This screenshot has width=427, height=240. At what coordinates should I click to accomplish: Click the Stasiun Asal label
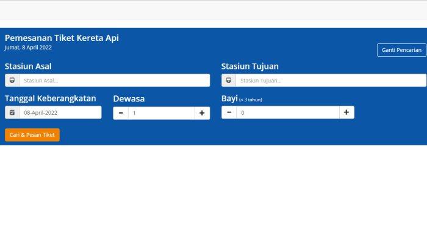[28, 67]
